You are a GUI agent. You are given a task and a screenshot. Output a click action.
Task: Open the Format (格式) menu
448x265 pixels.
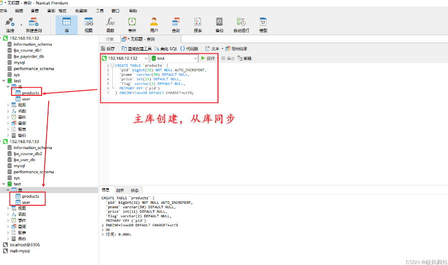(x=62, y=11)
